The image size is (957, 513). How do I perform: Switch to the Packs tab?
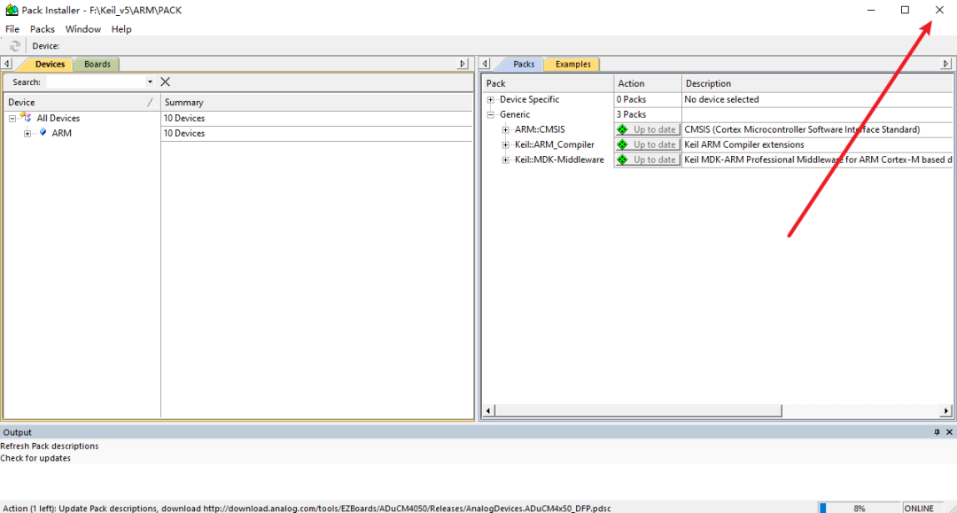coord(523,64)
